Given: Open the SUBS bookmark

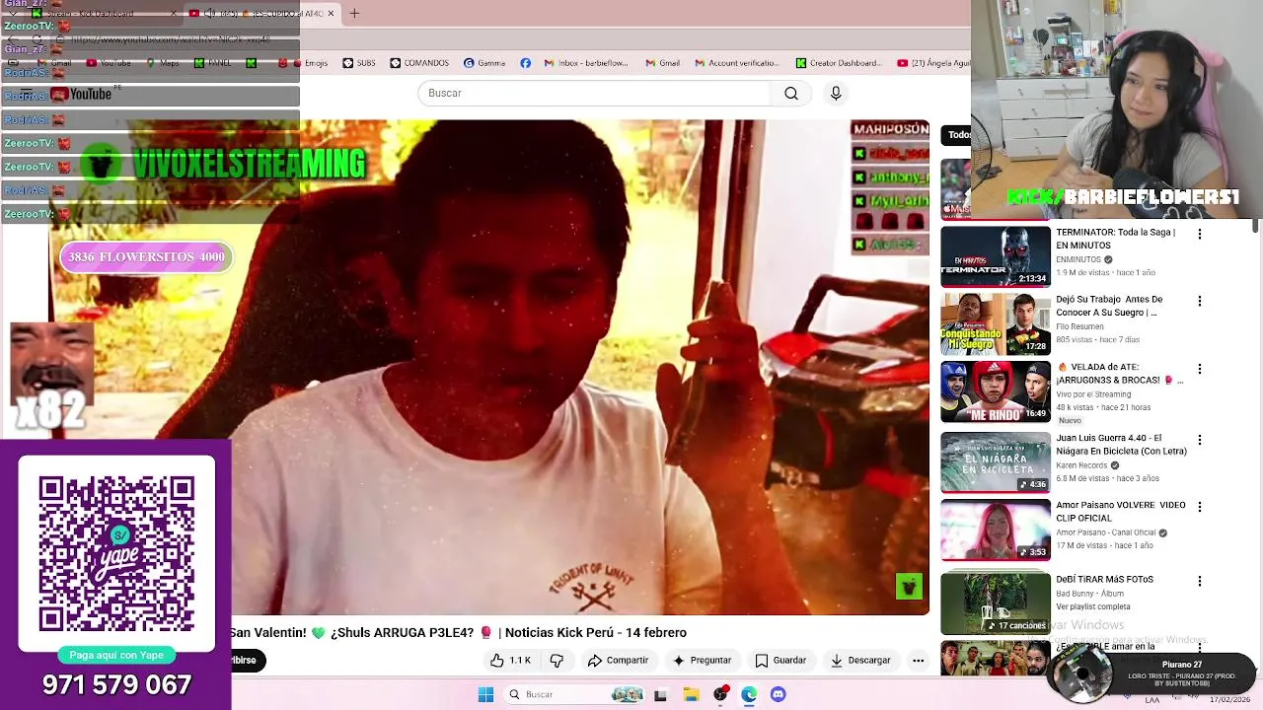Looking at the screenshot, I should pyautogui.click(x=359, y=63).
